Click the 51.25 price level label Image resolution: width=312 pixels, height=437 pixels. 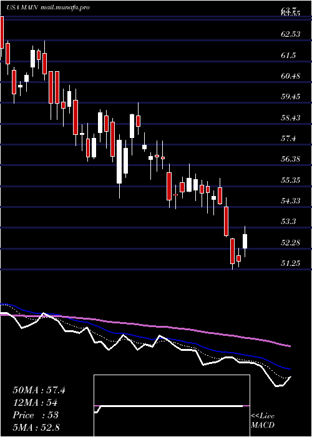coord(290,263)
